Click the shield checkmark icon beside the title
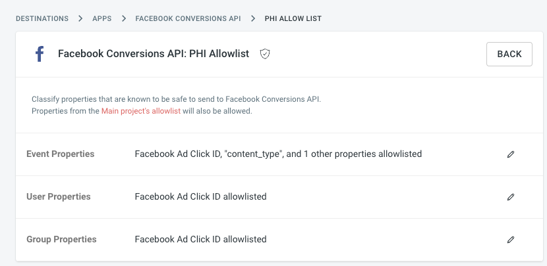The height and width of the screenshot is (266, 547). click(x=265, y=54)
